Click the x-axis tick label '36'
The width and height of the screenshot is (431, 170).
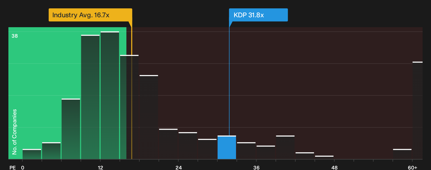(256, 168)
